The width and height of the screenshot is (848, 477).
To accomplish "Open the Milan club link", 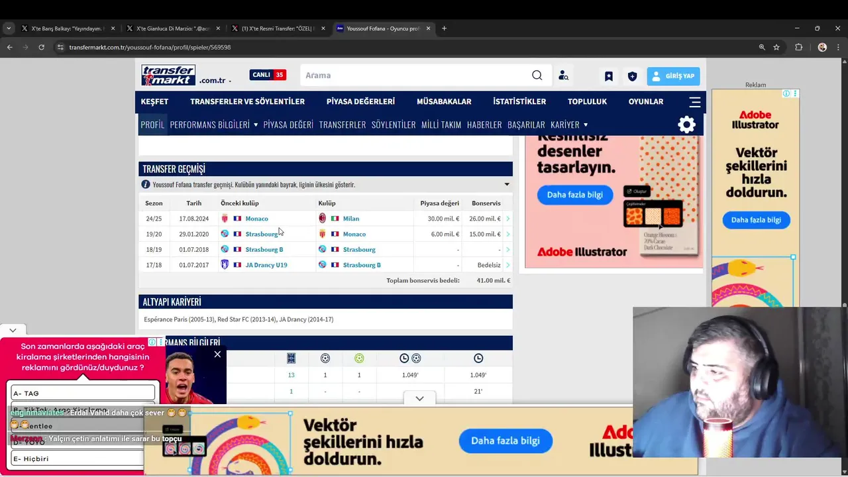I will pyautogui.click(x=351, y=219).
